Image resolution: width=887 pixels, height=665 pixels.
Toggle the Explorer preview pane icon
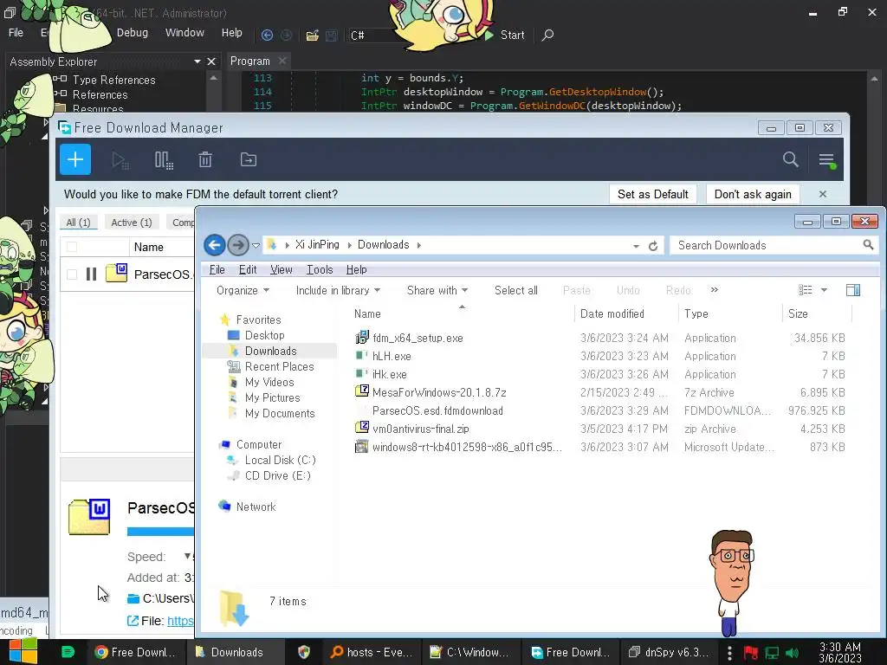tap(853, 290)
